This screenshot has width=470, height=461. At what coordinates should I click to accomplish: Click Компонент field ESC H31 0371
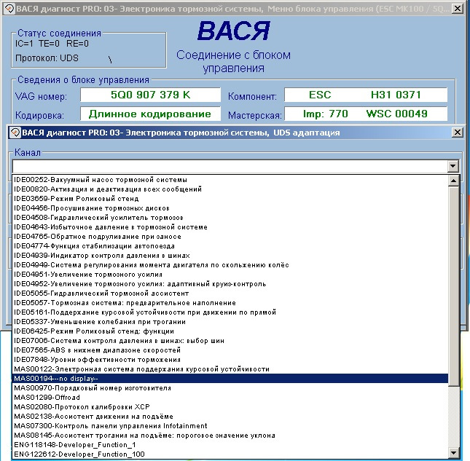pyautogui.click(x=366, y=95)
